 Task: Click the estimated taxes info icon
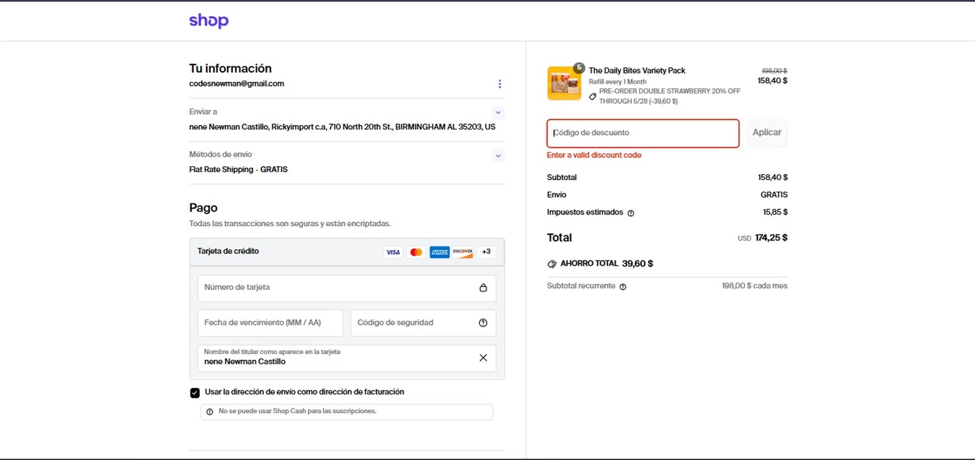[630, 213]
